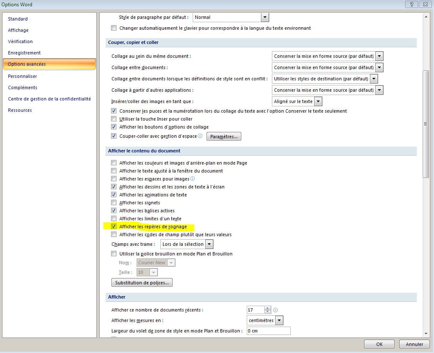Screen dimensions: 434x353
Task: Click the Afficher le contenu du document heading
Action: coord(144,151)
